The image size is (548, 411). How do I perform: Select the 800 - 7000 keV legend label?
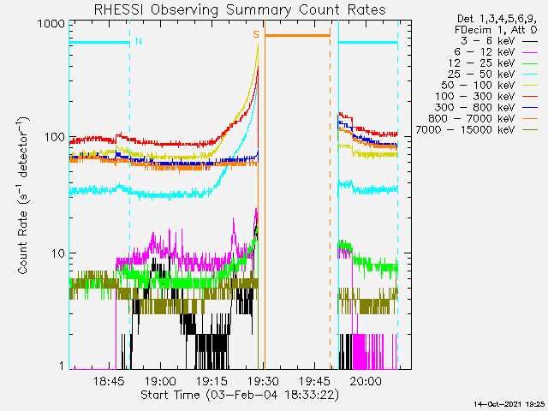pyautogui.click(x=472, y=119)
